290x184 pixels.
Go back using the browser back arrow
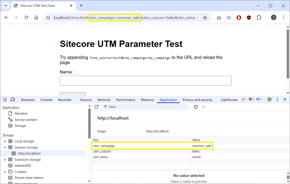click(7, 18)
